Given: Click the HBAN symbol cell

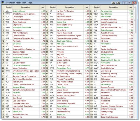Looking at the screenshot, I should [9, 28].
